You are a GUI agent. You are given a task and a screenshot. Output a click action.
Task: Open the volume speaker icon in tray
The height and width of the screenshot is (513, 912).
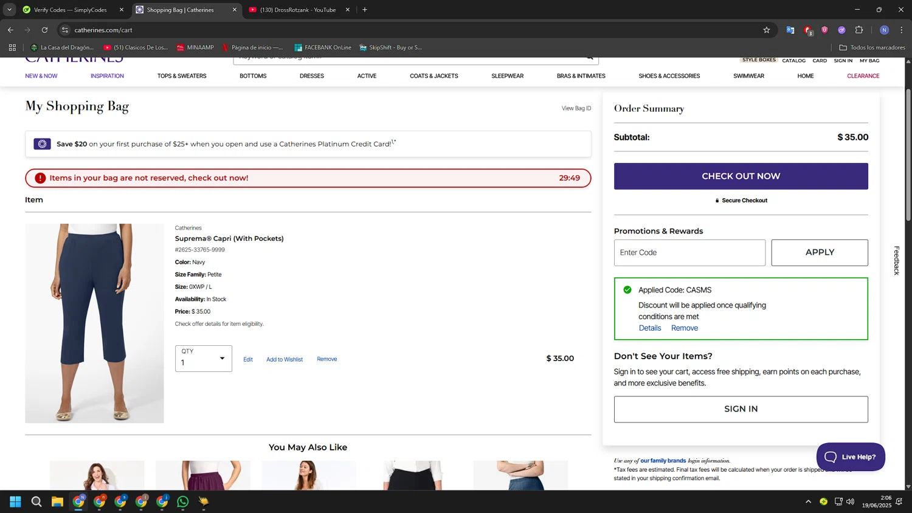coord(850,501)
